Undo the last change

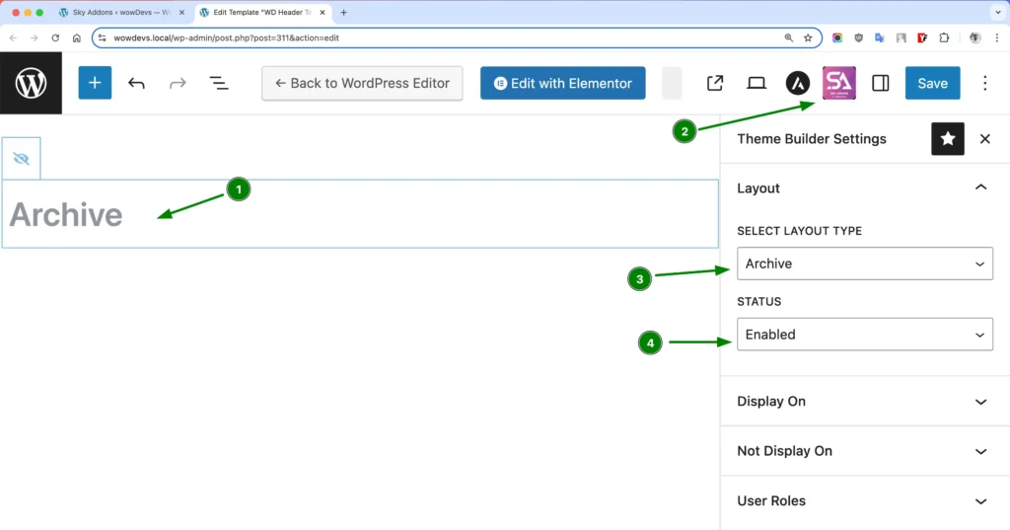(x=136, y=83)
